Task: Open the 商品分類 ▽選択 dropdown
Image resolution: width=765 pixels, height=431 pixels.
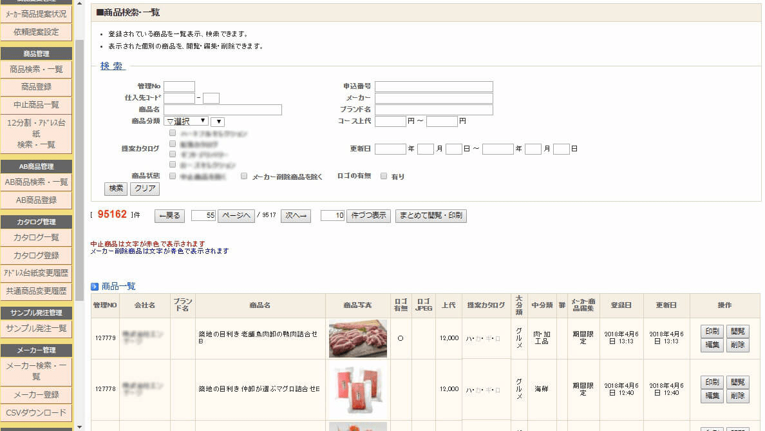Action: coord(186,121)
